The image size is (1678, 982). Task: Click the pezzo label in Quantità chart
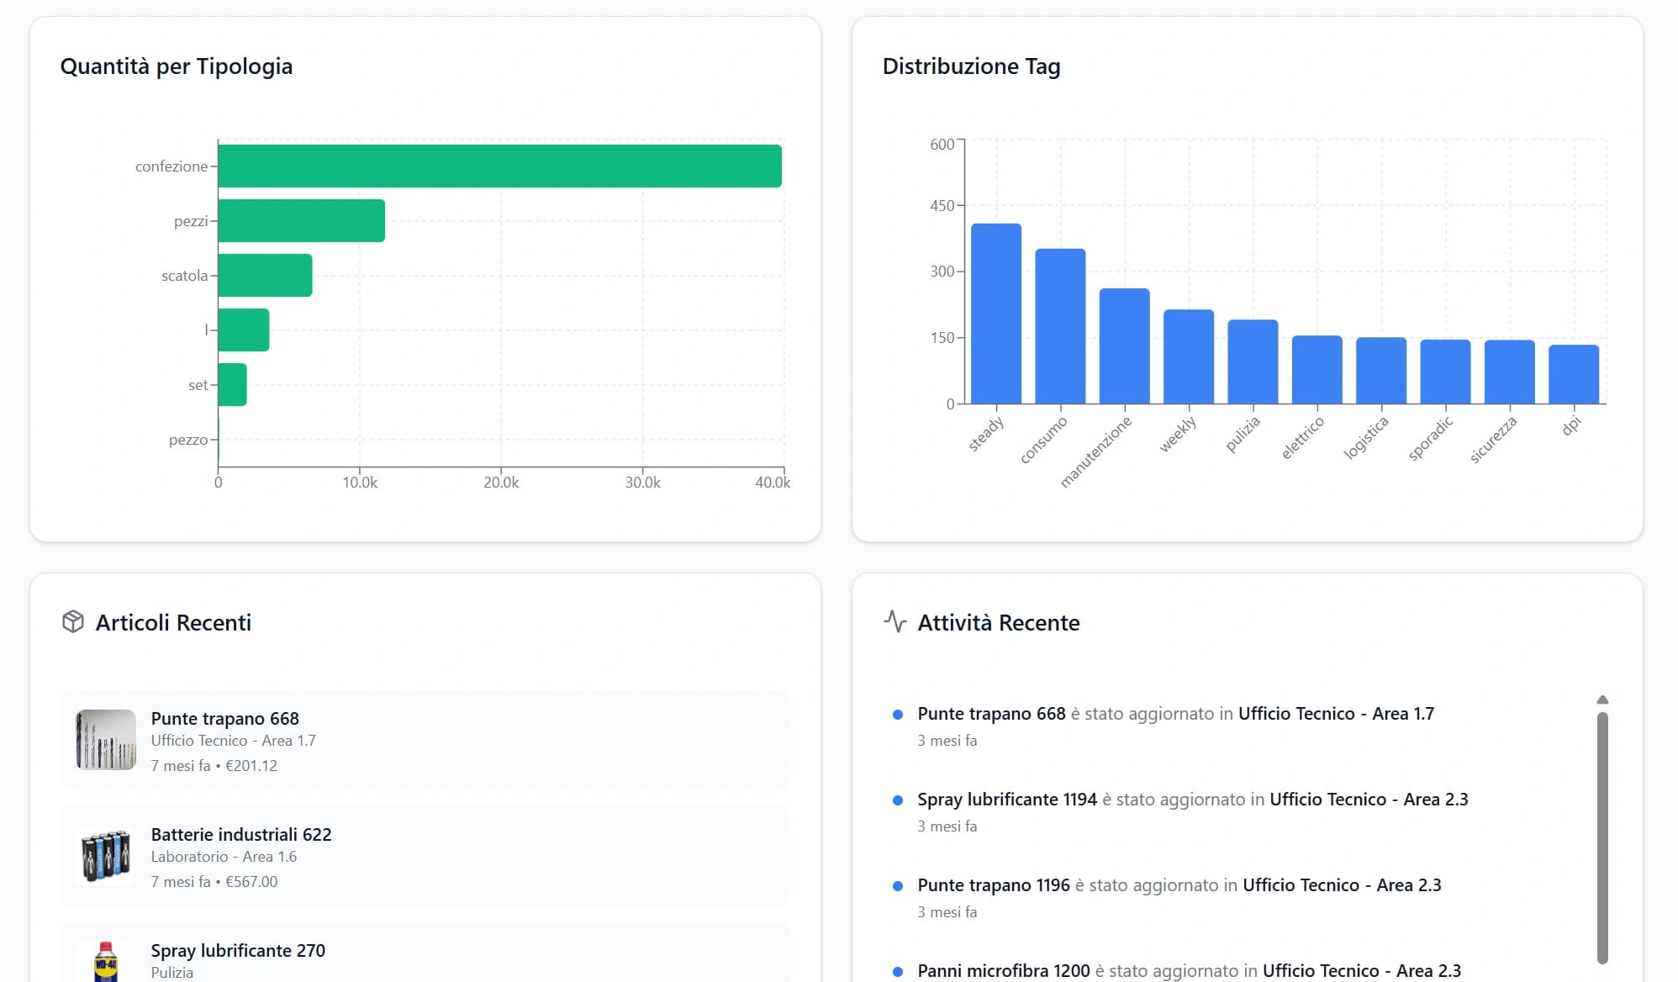click(x=188, y=440)
